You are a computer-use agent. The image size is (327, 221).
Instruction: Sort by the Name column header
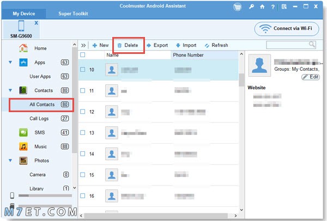[x=137, y=55]
